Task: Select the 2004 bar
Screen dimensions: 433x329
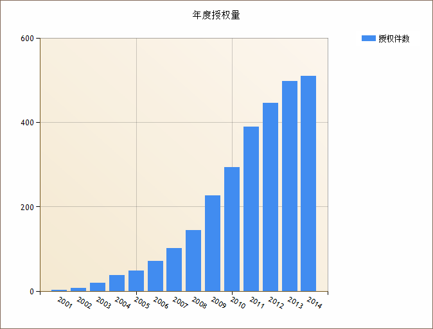Action: (117, 283)
